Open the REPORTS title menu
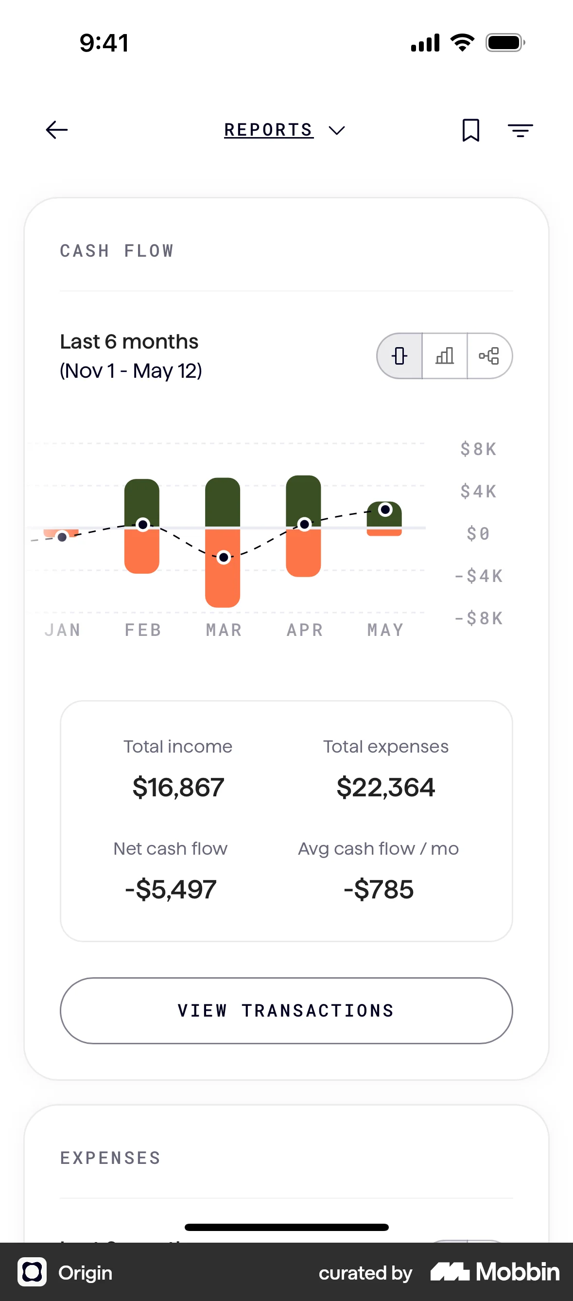Screen dimensions: 573x1301 tap(269, 130)
